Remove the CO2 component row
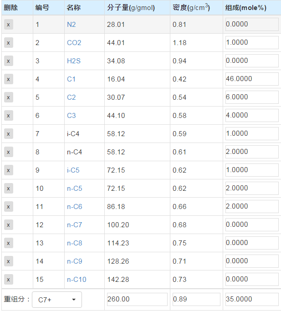The image size is (281, 311). [x=9, y=43]
